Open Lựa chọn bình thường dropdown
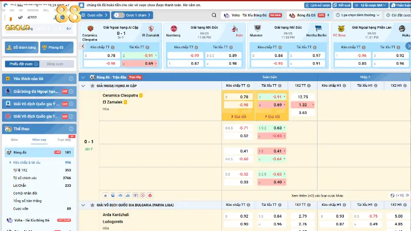The height and width of the screenshot is (231, 411). (358, 15)
